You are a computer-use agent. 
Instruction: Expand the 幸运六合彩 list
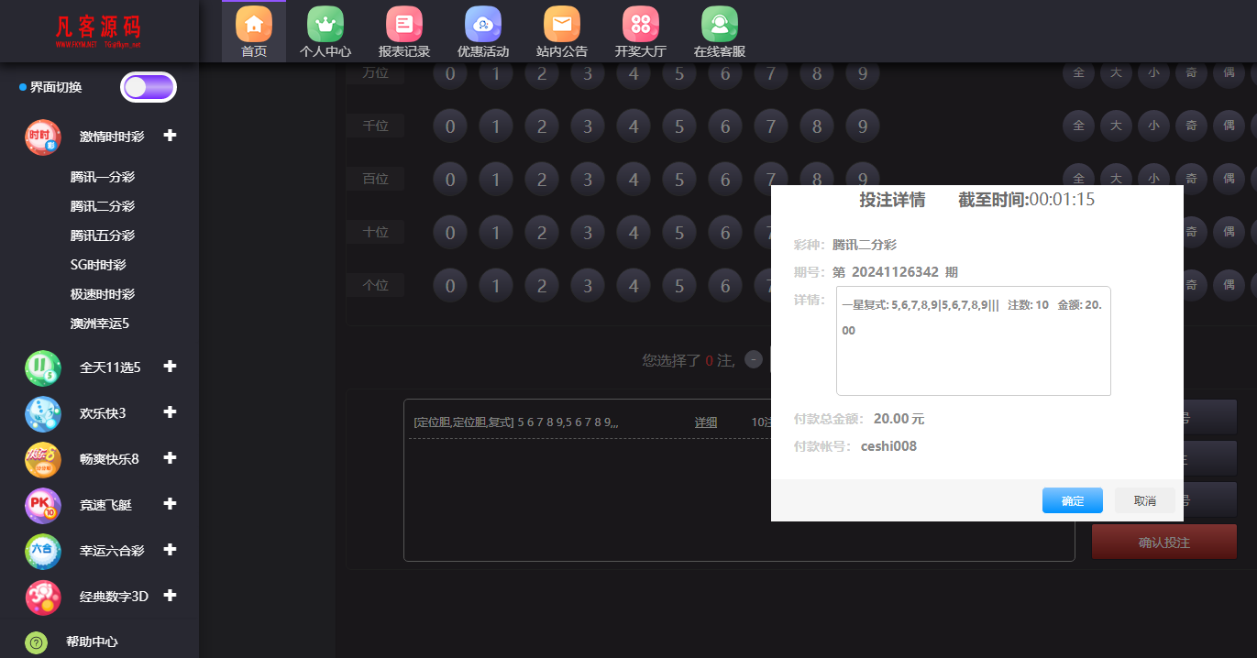[x=170, y=551]
